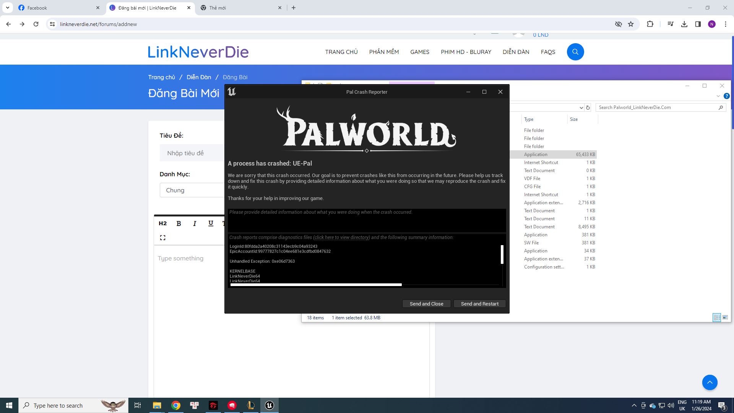Follow the Diễn Đàn breadcrumb link
This screenshot has height=413, width=734.
(198, 77)
